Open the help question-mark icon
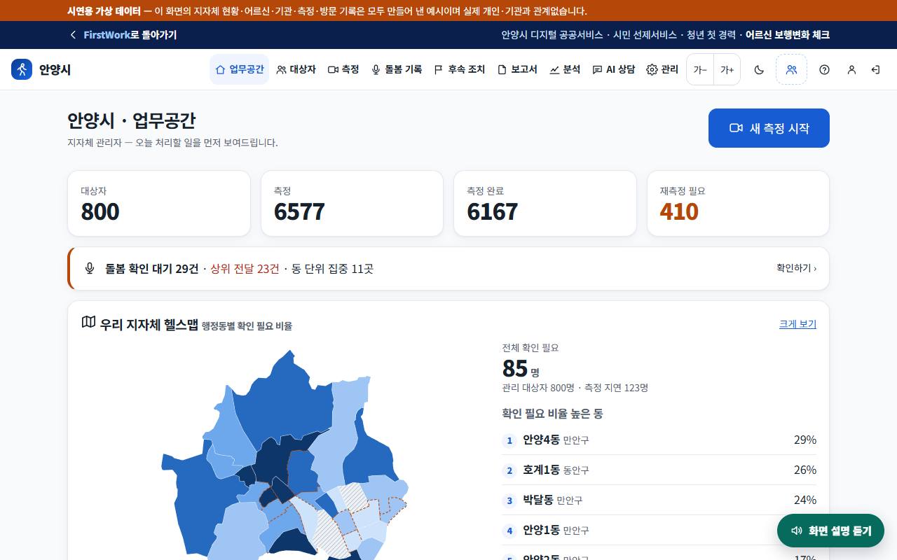The height and width of the screenshot is (560, 897). 824,69
